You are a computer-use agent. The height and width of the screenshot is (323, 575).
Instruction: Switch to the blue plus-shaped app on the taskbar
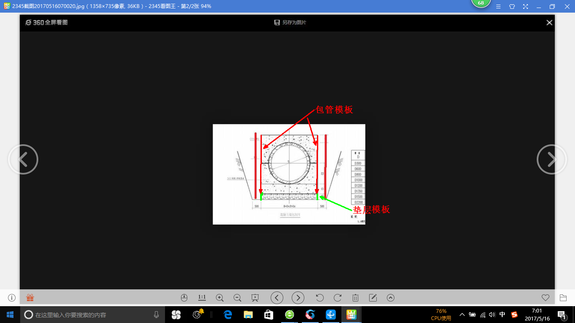tap(331, 315)
